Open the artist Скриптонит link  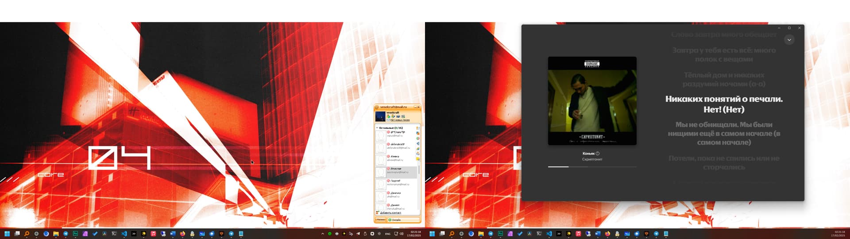click(x=592, y=159)
